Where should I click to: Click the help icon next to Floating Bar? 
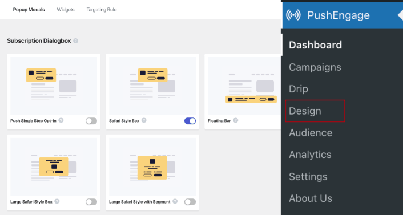[x=235, y=120]
